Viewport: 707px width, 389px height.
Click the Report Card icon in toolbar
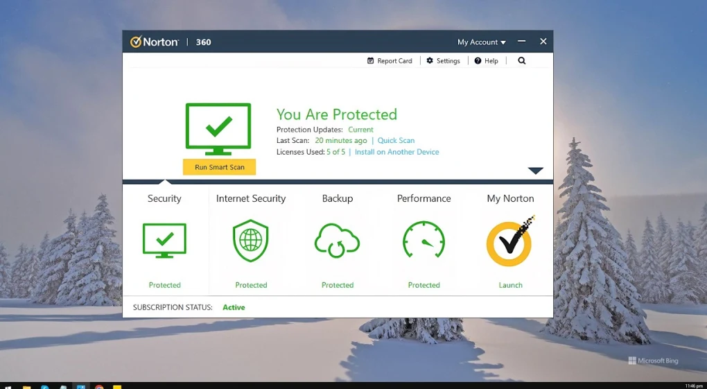pyautogui.click(x=371, y=61)
